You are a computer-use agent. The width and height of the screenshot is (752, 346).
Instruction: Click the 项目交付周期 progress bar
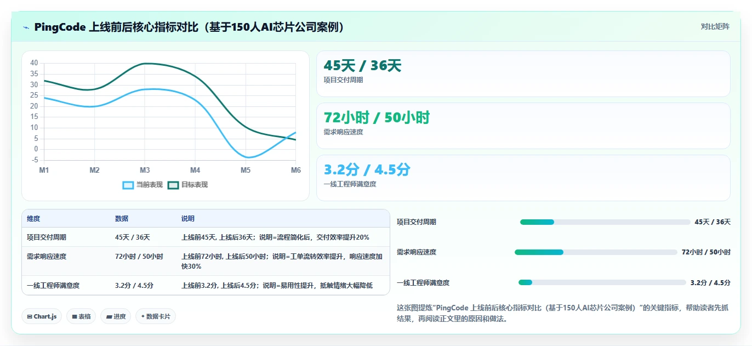pos(605,222)
